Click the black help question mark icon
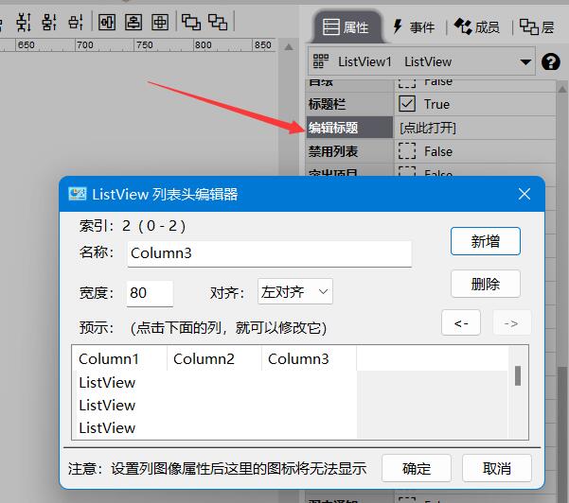Viewport: 569px width, 503px height. coord(550,62)
